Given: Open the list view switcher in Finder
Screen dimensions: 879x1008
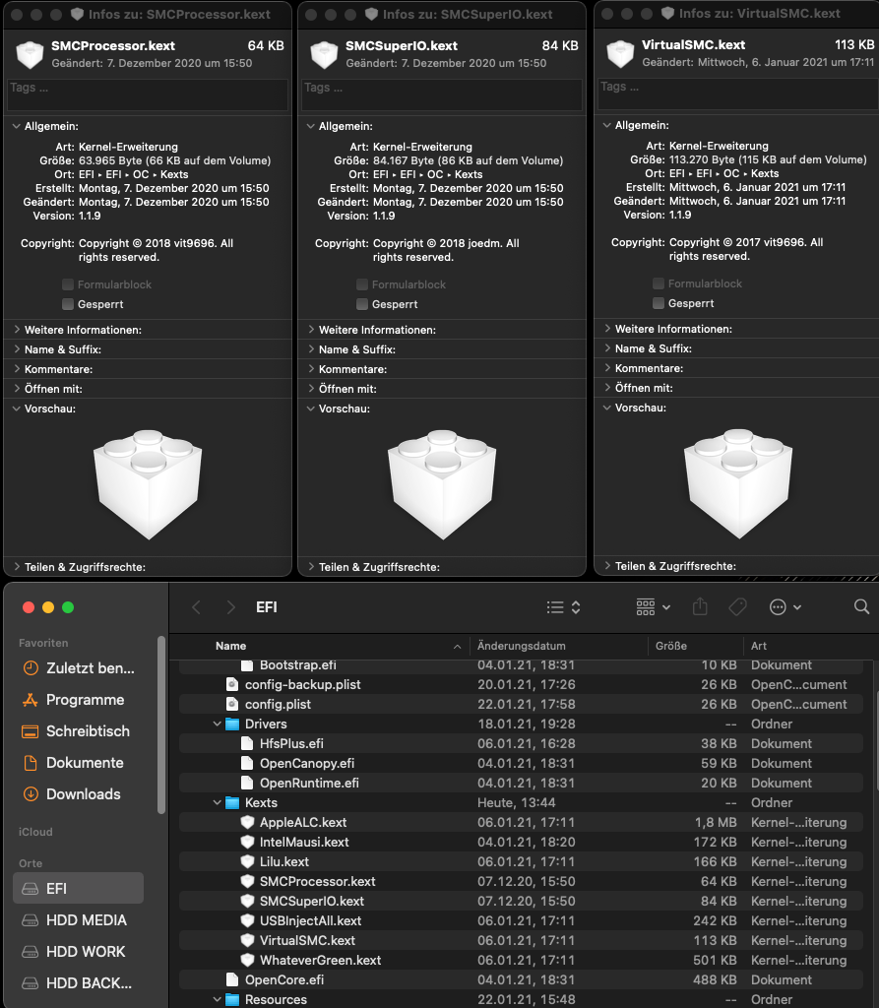Looking at the screenshot, I should pos(564,606).
